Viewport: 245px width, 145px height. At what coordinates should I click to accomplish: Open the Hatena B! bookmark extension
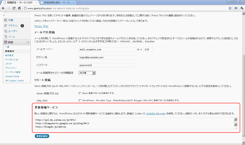pos(236,8)
